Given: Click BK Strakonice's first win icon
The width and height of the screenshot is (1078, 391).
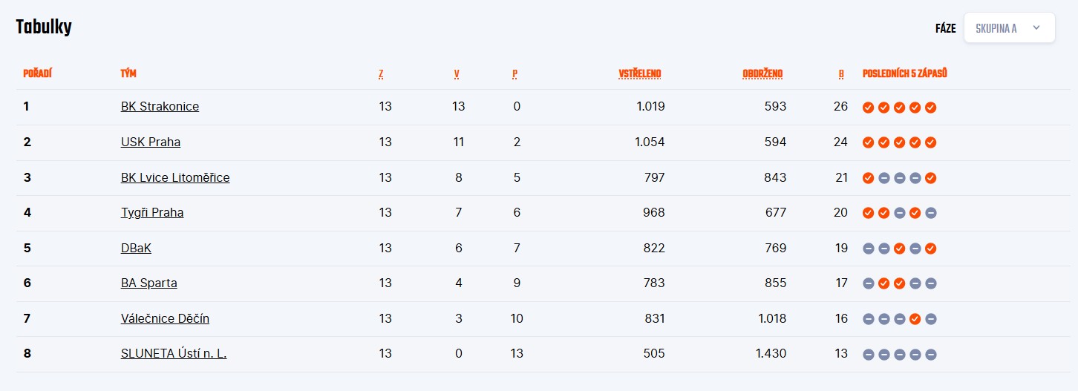Looking at the screenshot, I should coord(868,107).
